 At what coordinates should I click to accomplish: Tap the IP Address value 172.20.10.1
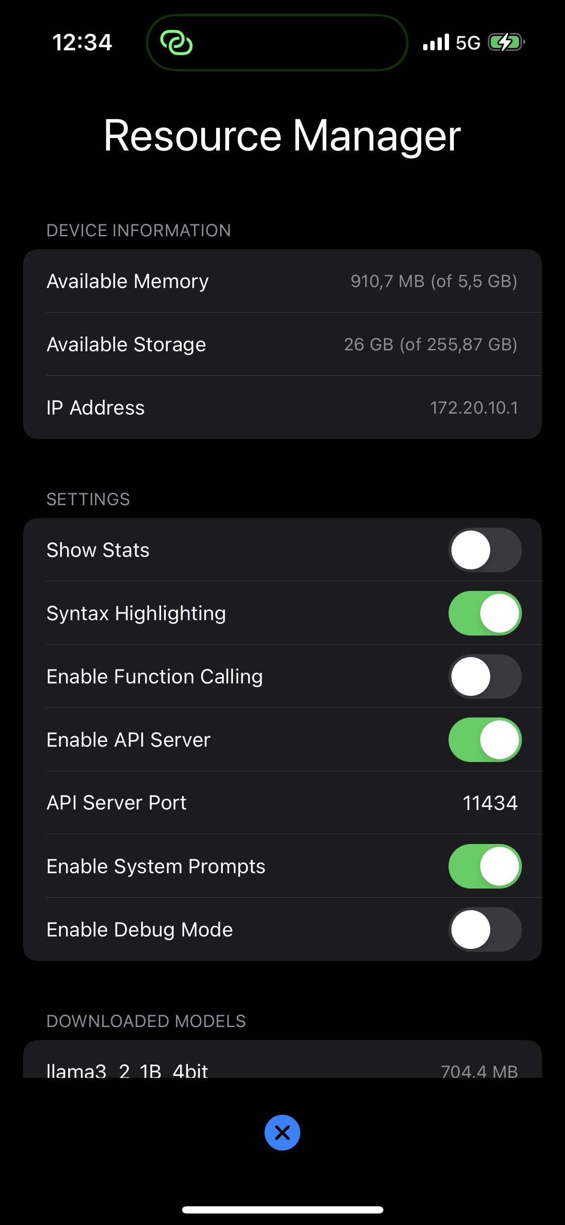pyautogui.click(x=473, y=408)
